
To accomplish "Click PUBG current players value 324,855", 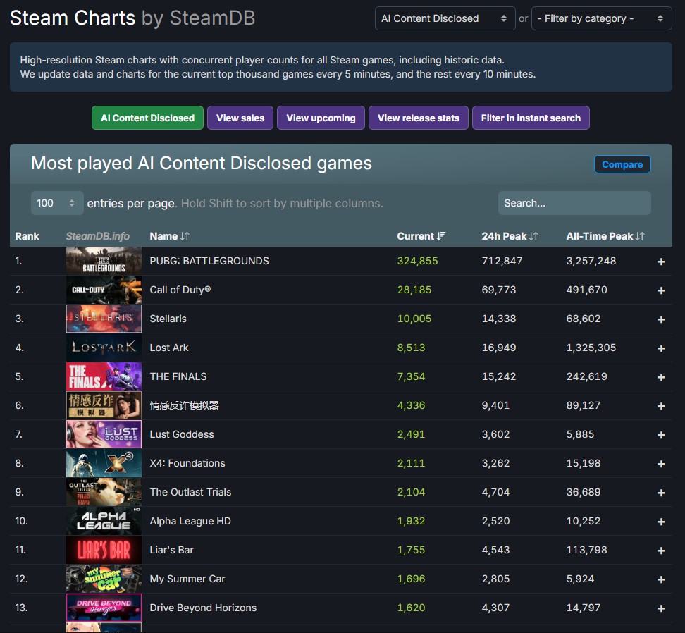I will (417, 261).
